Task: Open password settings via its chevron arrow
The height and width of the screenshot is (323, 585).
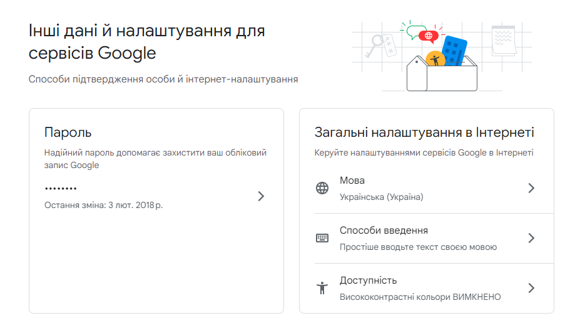Action: click(x=261, y=196)
